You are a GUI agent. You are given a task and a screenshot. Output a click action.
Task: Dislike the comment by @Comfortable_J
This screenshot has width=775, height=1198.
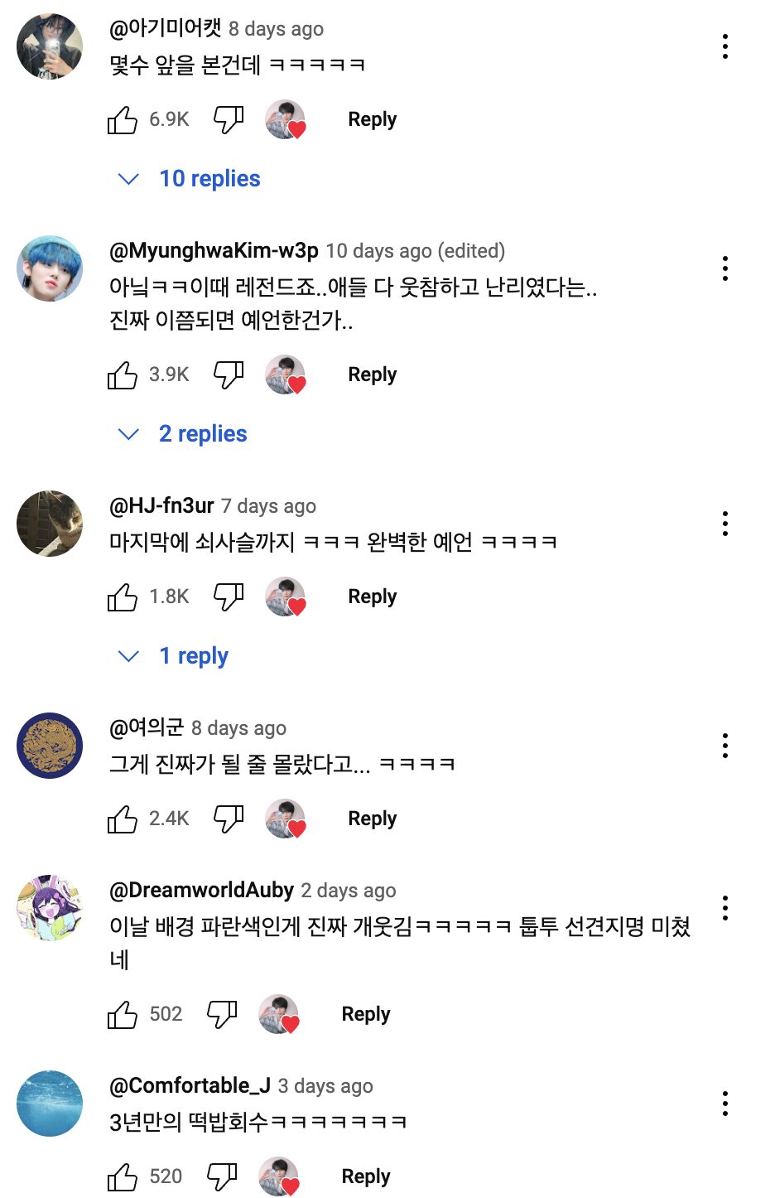pos(222,1176)
